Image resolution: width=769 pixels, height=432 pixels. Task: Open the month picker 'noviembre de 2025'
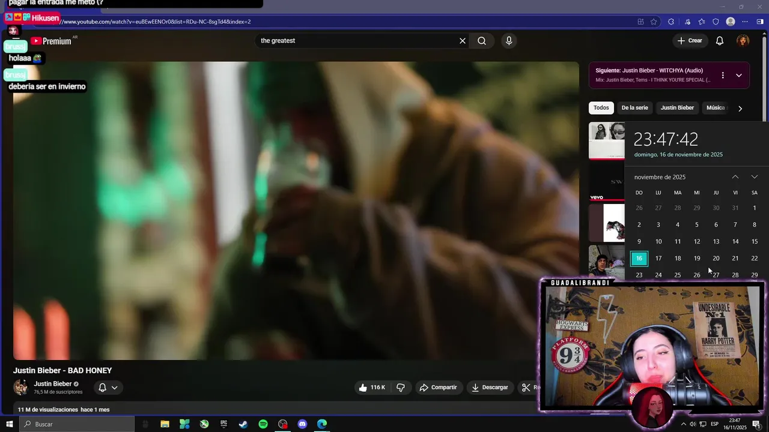click(660, 177)
